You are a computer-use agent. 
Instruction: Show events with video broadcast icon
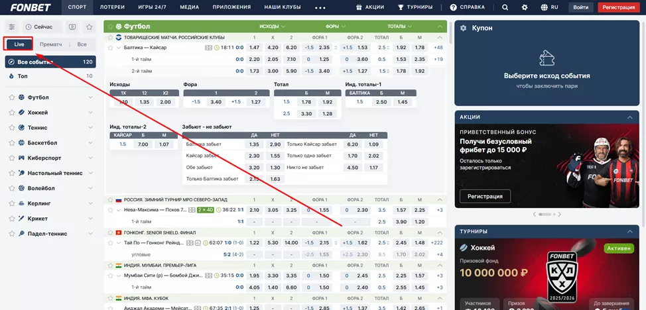coord(72,26)
